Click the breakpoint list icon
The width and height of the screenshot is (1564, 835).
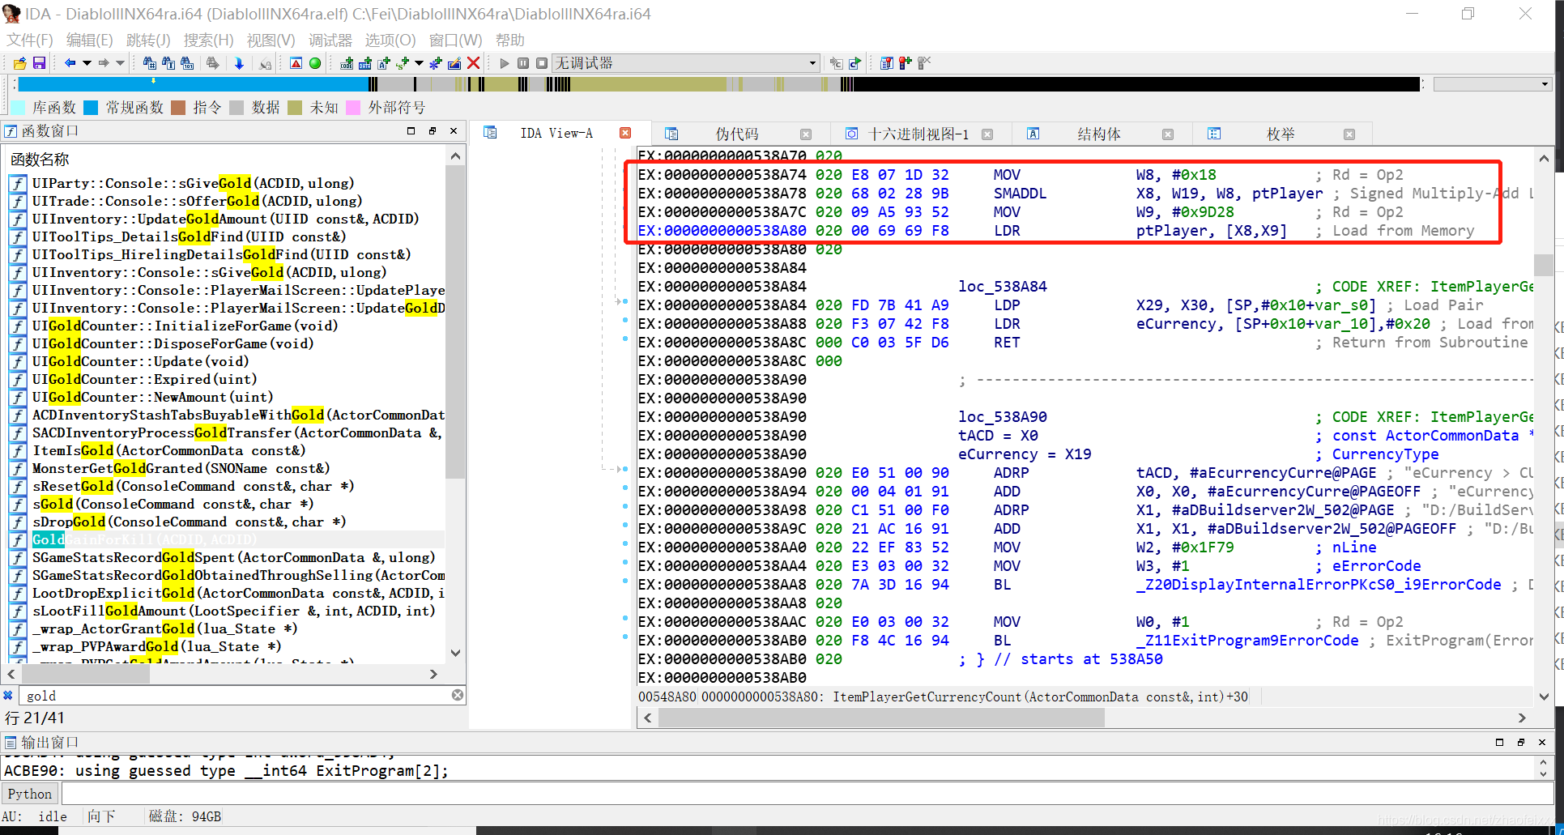pyautogui.click(x=886, y=63)
